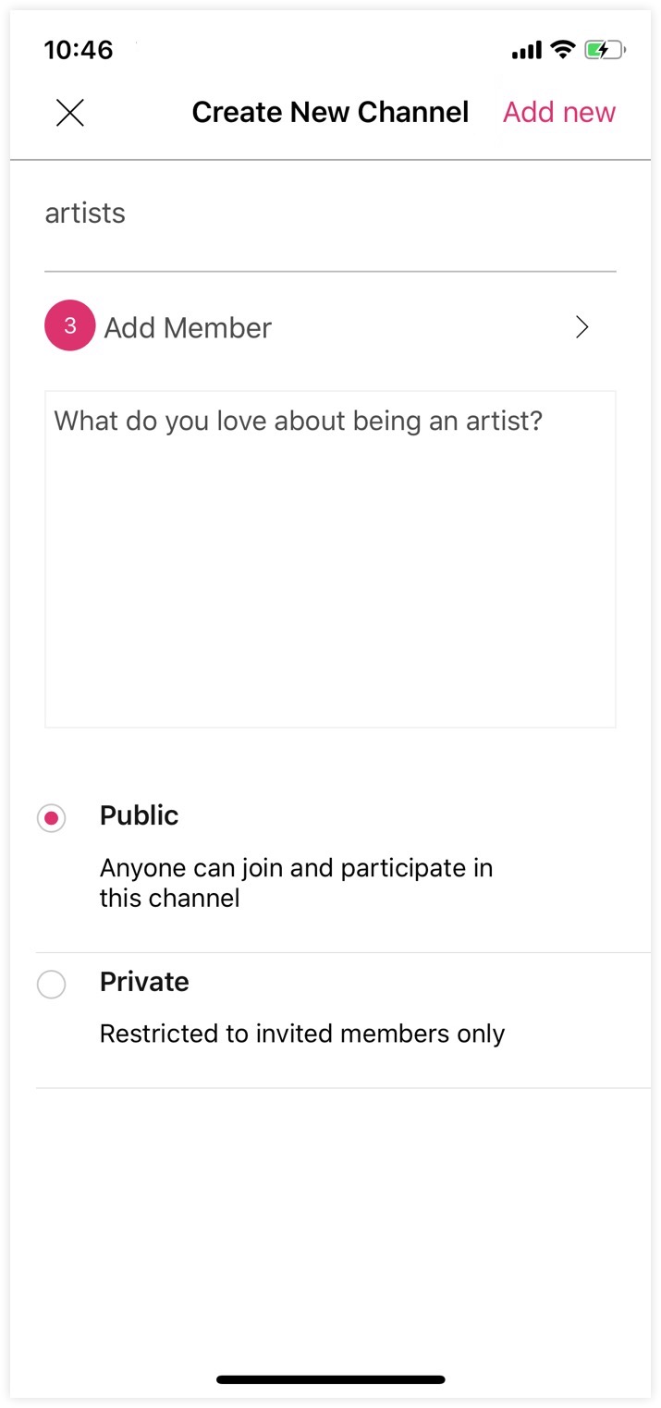Tap the Wi-Fi status icon

pos(562,50)
